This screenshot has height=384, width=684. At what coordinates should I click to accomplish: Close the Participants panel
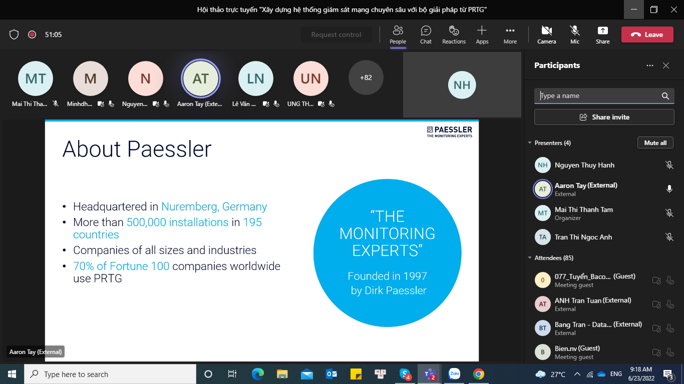click(x=666, y=65)
